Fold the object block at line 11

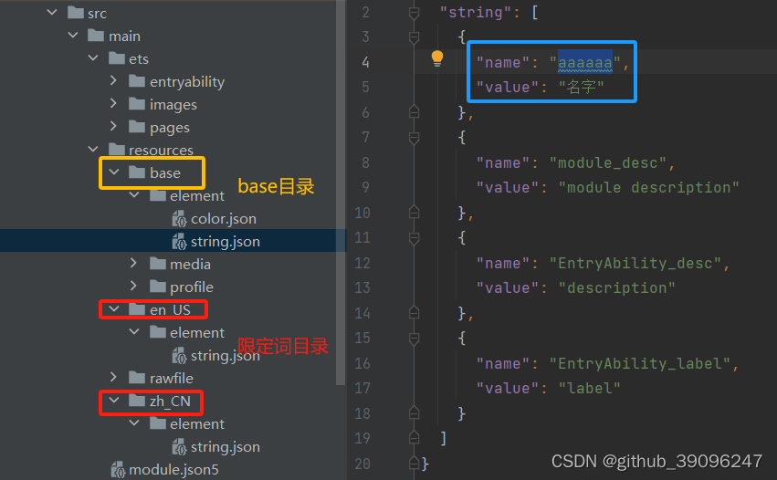point(414,238)
